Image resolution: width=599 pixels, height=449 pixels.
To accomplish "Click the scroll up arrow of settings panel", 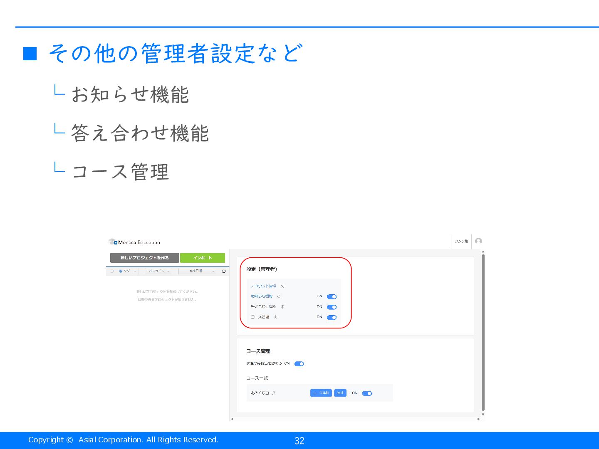I will [x=483, y=252].
